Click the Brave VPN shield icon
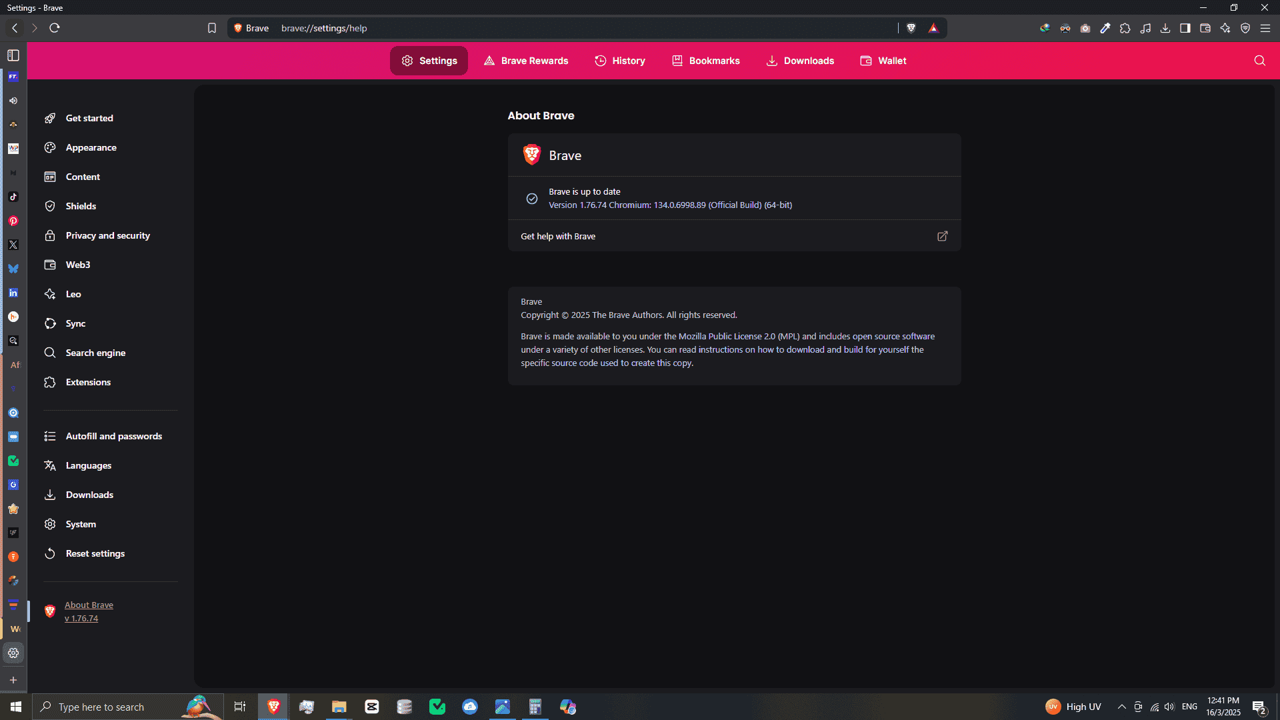Viewport: 1280px width, 720px height. 1245,28
